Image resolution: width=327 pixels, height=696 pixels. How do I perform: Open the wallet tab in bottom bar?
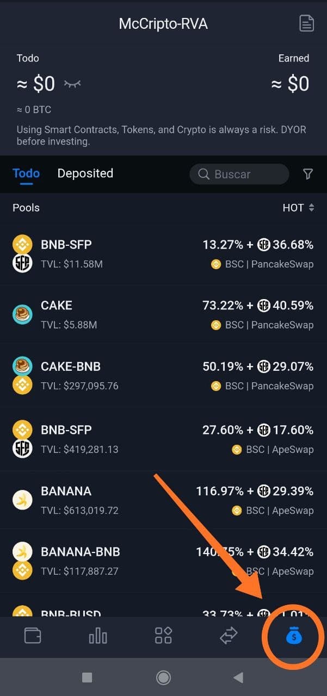(33, 636)
